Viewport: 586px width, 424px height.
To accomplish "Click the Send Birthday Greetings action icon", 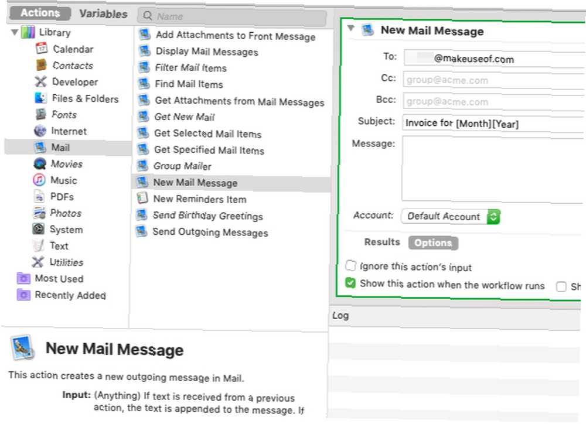I will [x=142, y=214].
